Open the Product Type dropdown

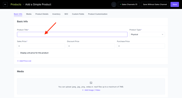point(147,34)
